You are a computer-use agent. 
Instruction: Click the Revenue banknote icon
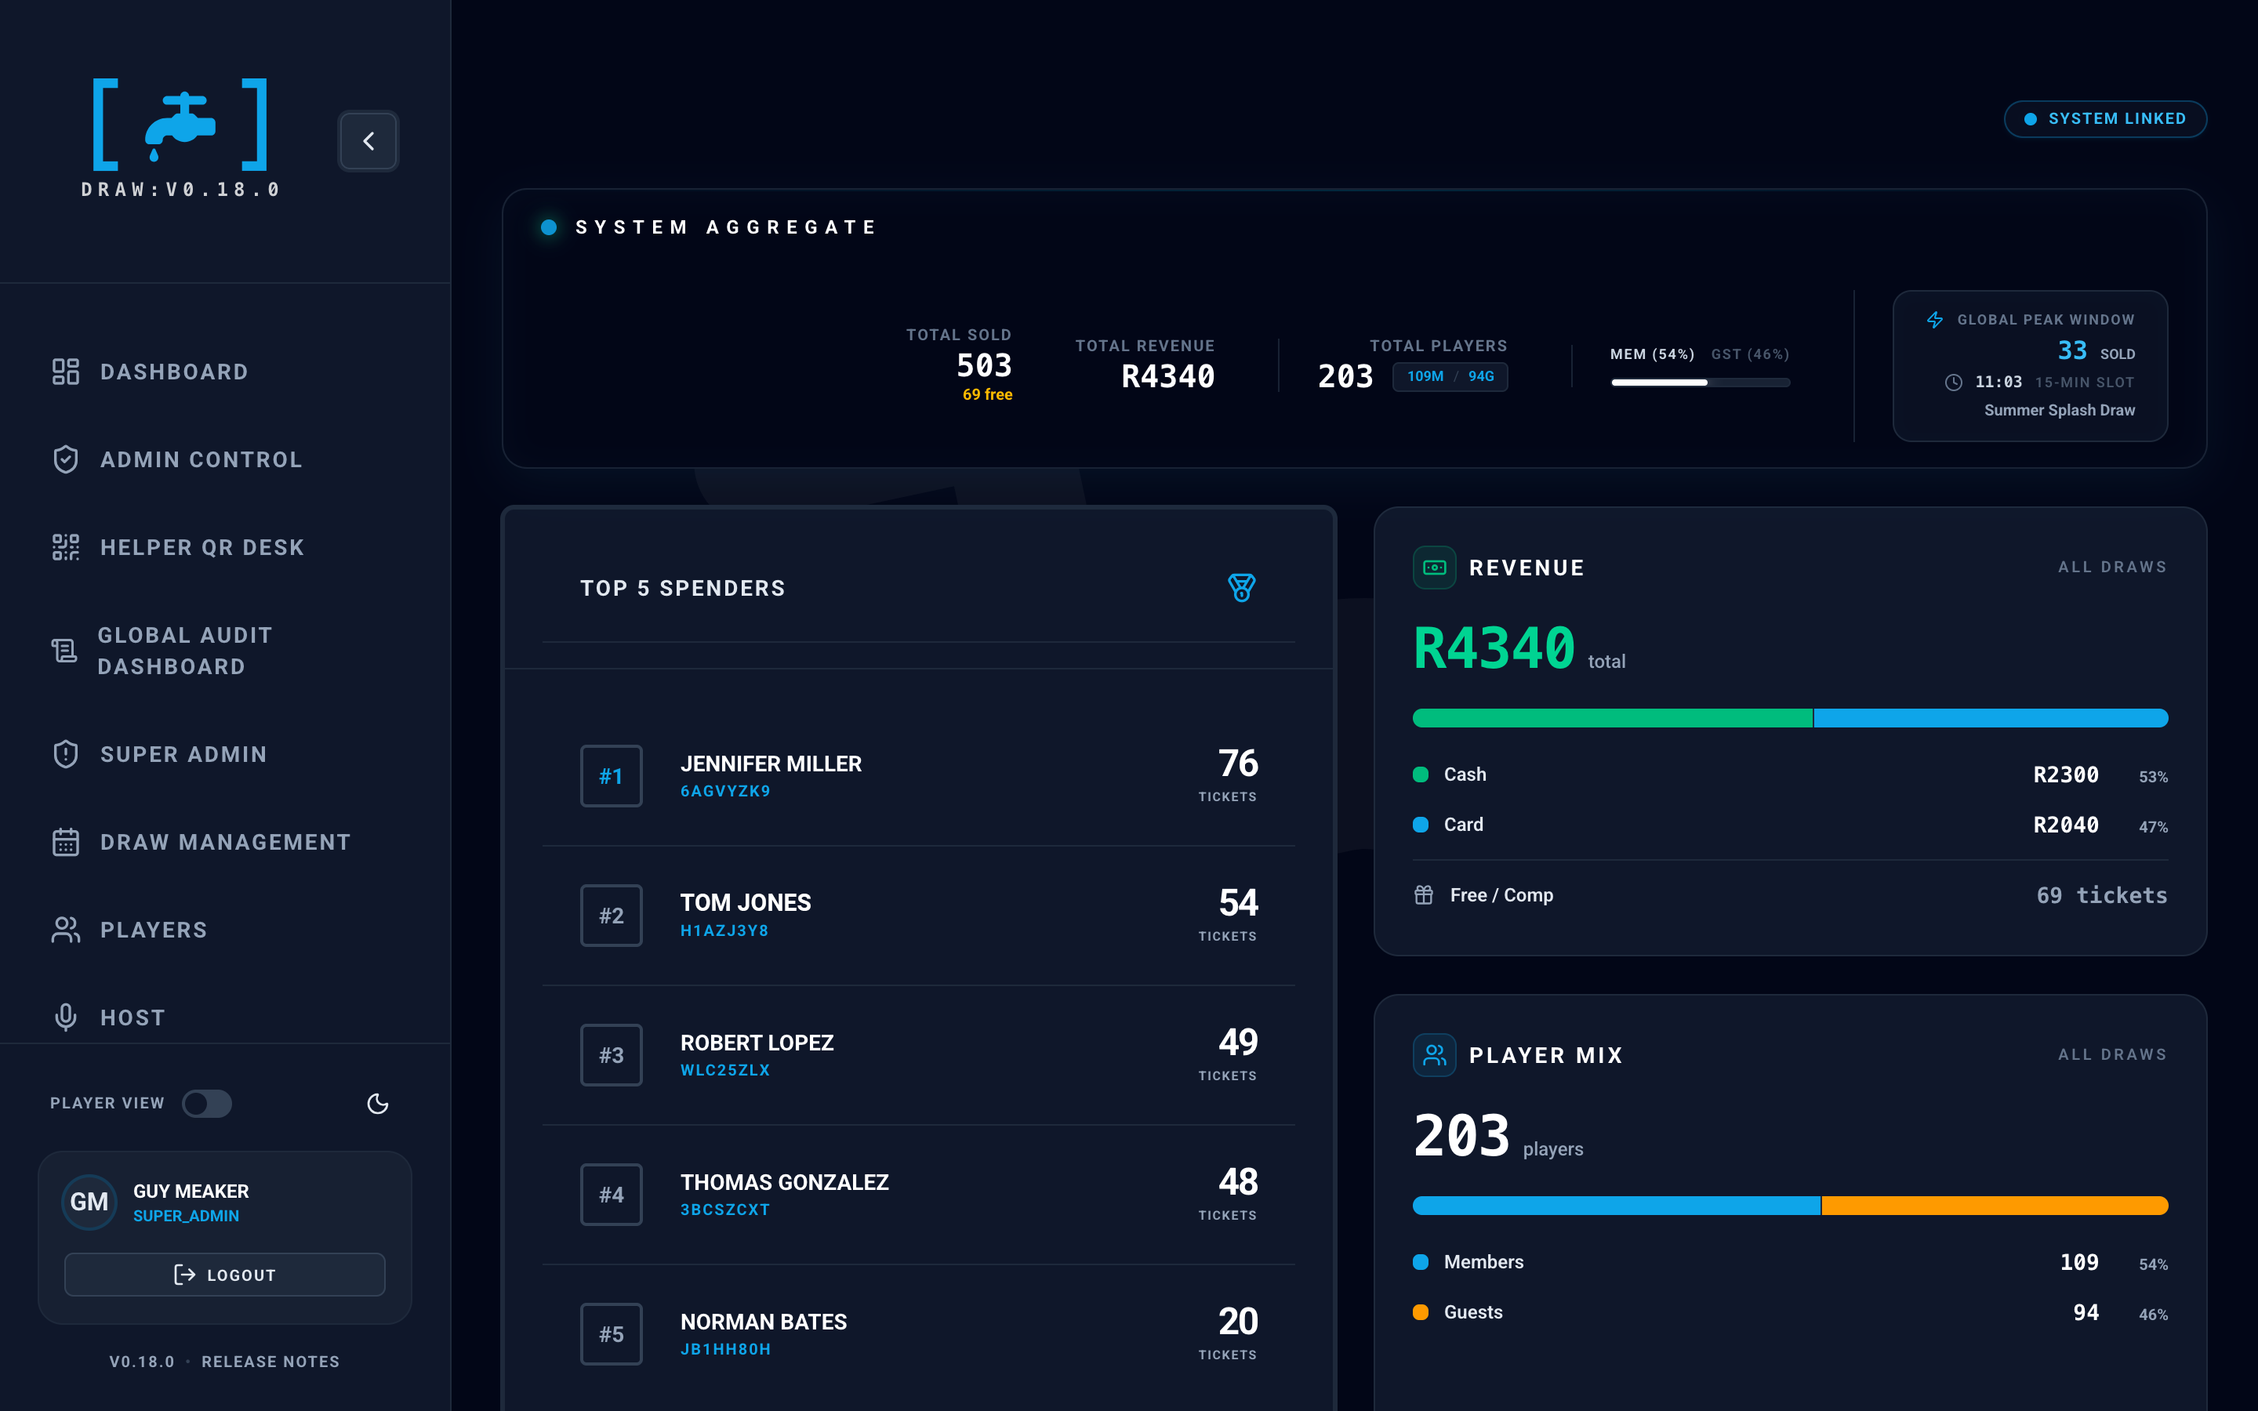[1434, 568]
